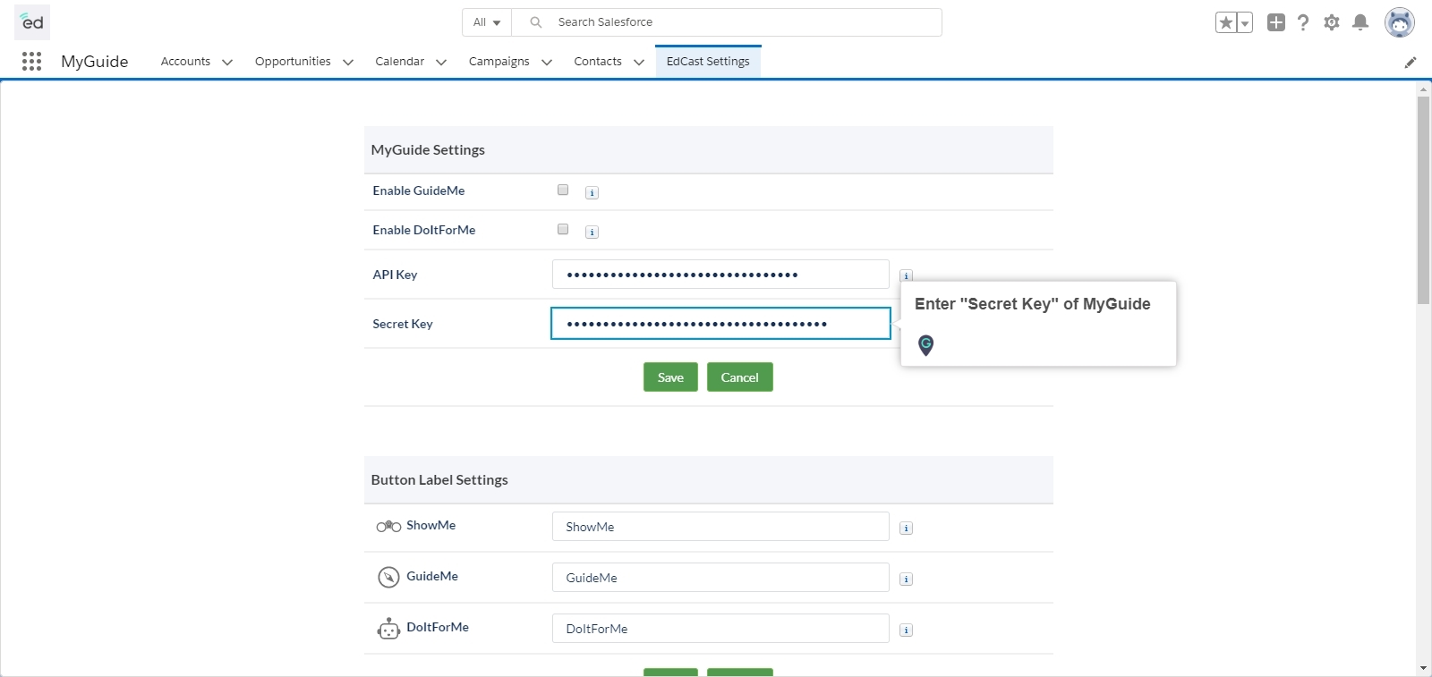Click info icon beside ShowMe label field
This screenshot has height=677, width=1432.
(906, 528)
